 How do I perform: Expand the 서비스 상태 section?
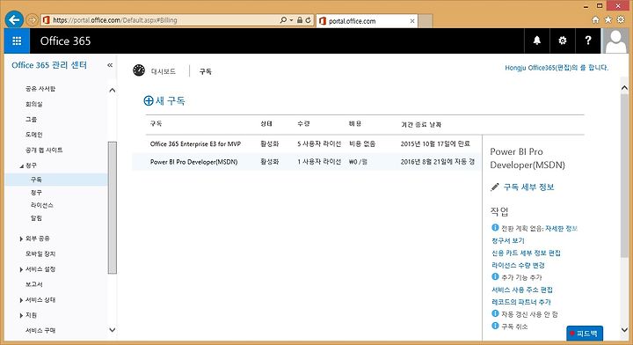tap(21, 300)
